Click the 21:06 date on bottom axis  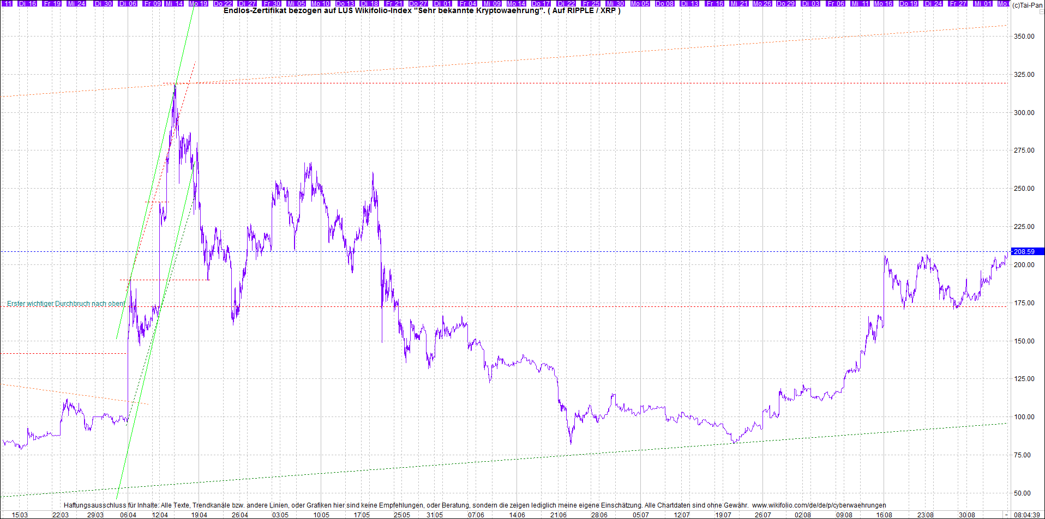click(x=558, y=515)
